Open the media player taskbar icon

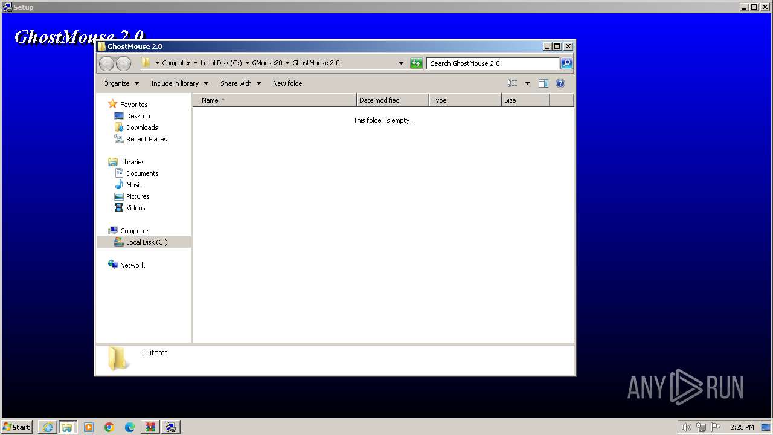tap(89, 427)
